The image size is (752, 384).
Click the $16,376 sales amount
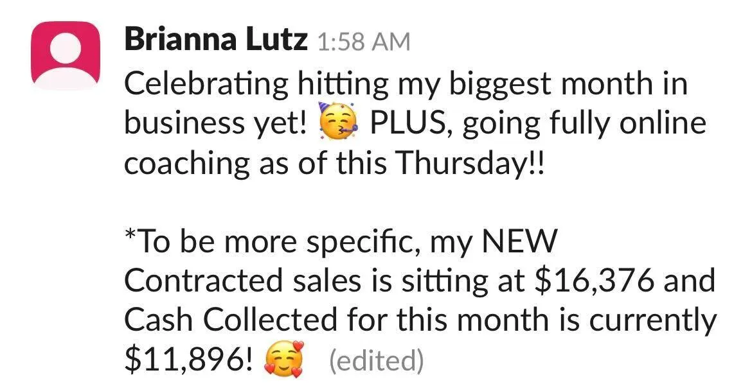tap(594, 281)
